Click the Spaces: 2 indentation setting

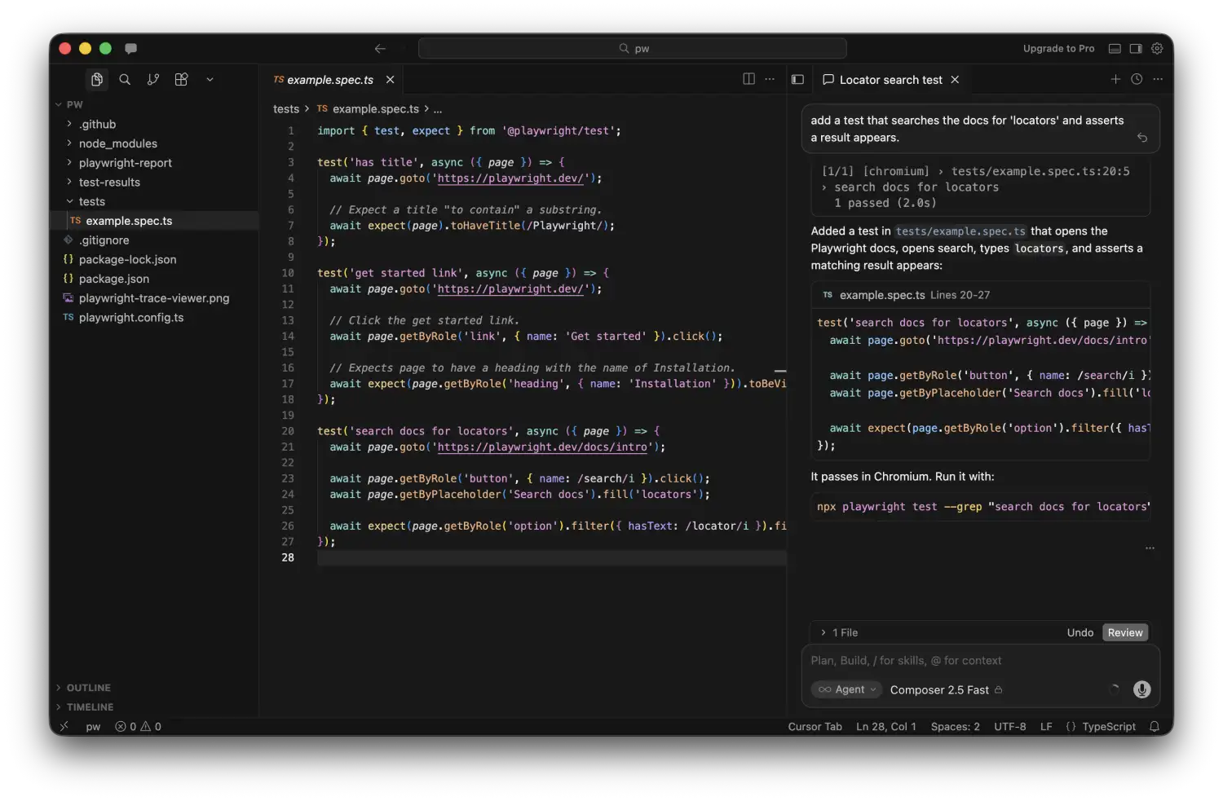(x=955, y=726)
